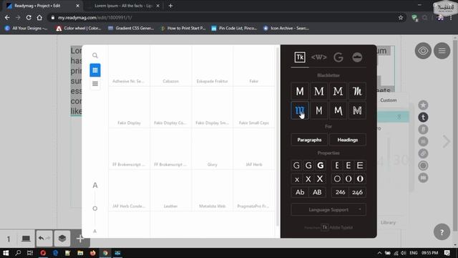Viewport: 458px width, 258px height.
Task: Reload the browser page
Action: [29, 17]
